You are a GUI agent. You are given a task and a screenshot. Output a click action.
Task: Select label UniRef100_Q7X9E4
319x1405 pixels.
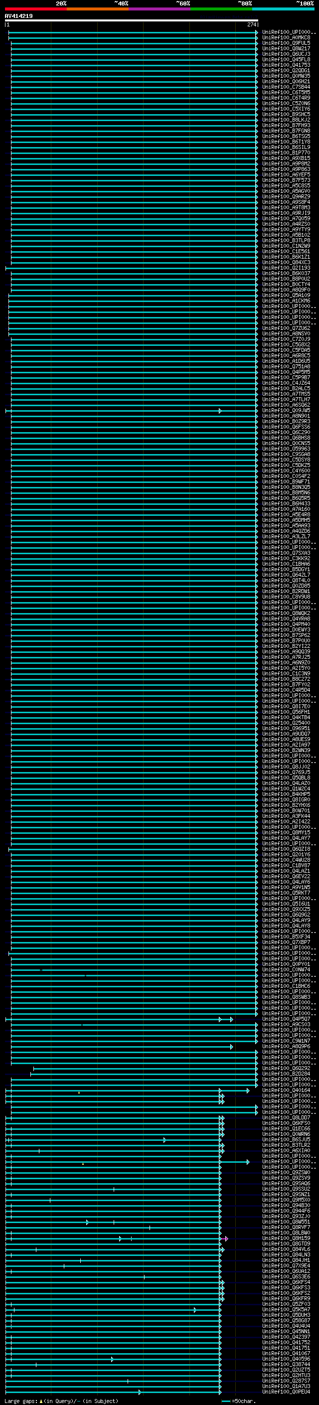point(286,1265)
